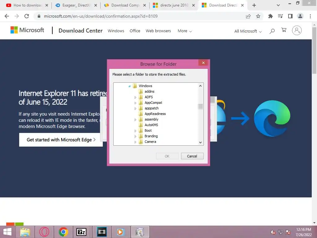Open 7-Zip from the taskbar
The width and height of the screenshot is (317, 238).
coord(81,232)
